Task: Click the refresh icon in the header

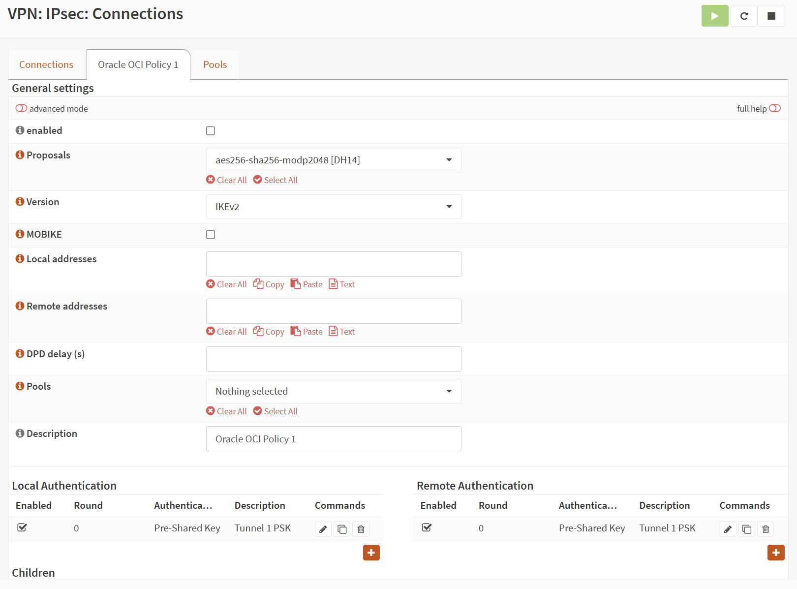Action: (x=743, y=15)
